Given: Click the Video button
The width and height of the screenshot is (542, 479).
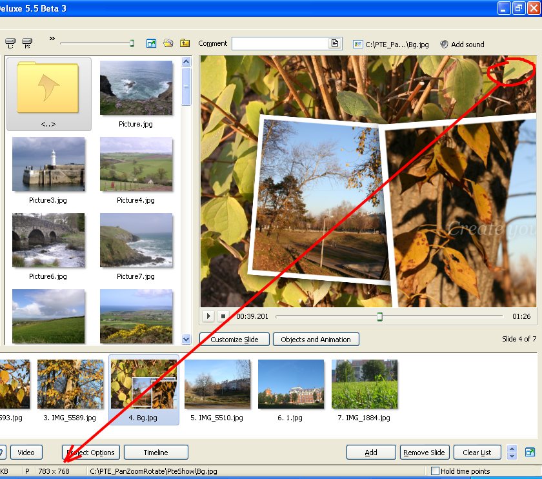Looking at the screenshot, I should point(26,453).
